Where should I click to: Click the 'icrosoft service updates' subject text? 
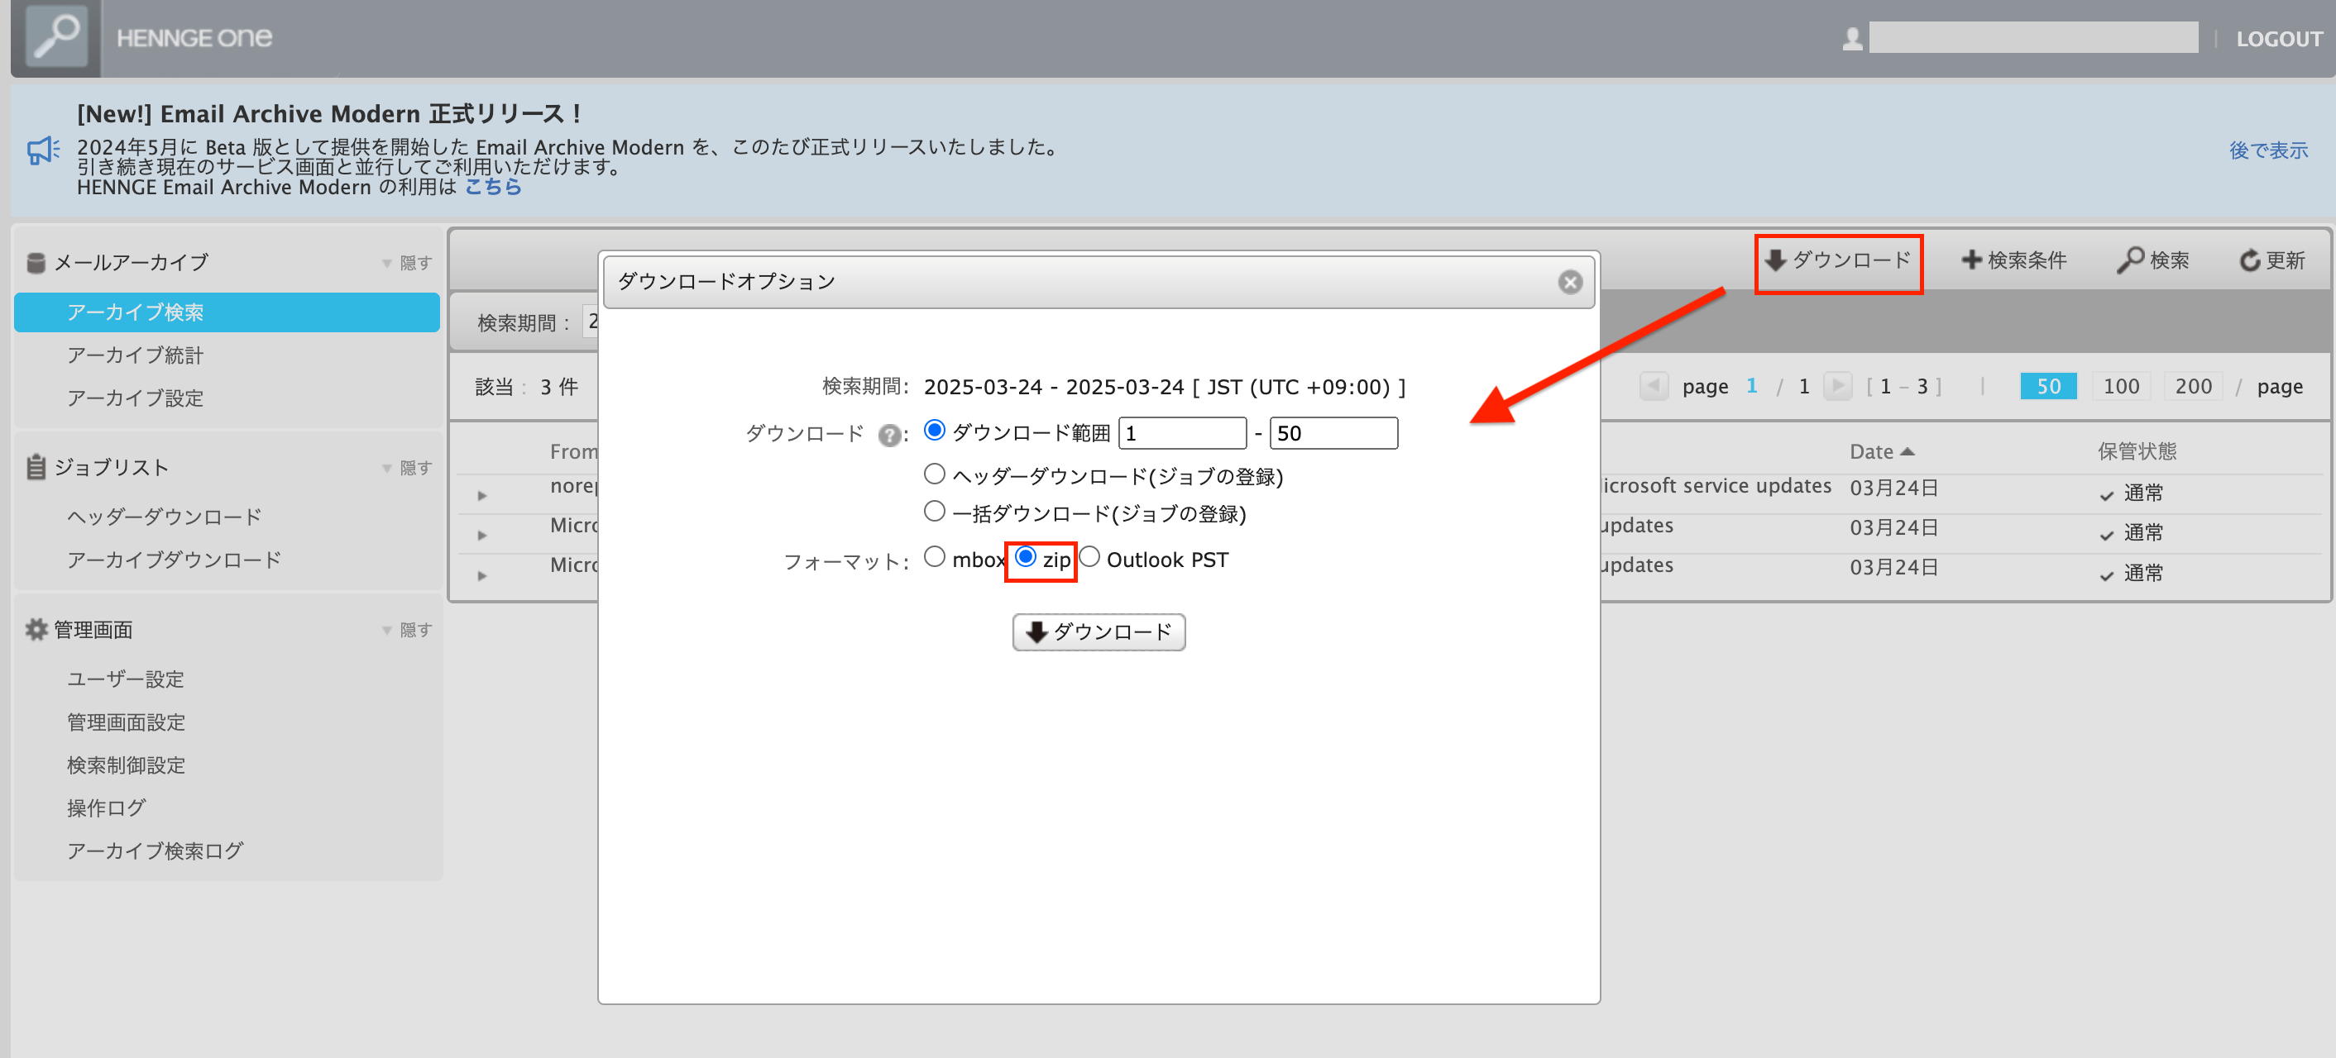click(1716, 485)
